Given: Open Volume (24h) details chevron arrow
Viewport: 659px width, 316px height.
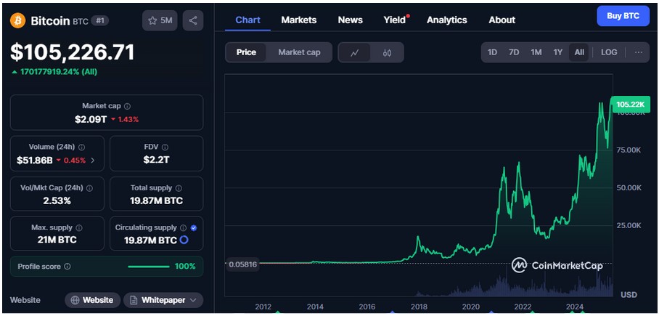Looking at the screenshot, I should point(92,160).
